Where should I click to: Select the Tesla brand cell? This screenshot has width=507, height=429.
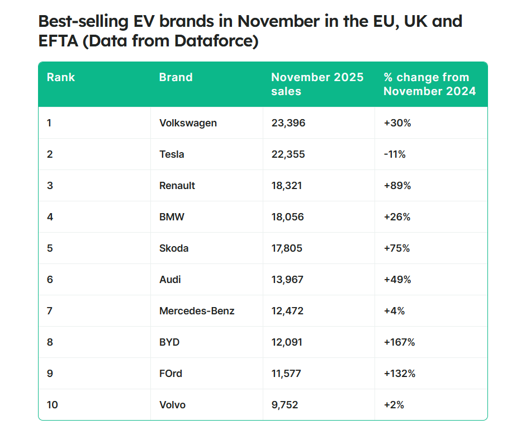pyautogui.click(x=172, y=154)
